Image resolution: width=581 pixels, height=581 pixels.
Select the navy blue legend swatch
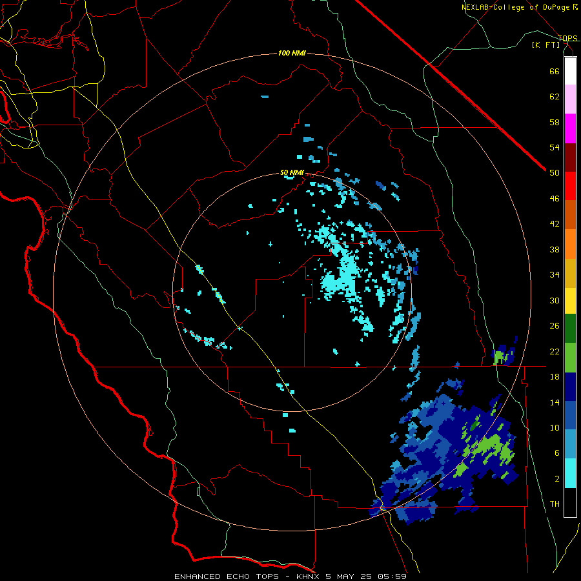click(570, 387)
